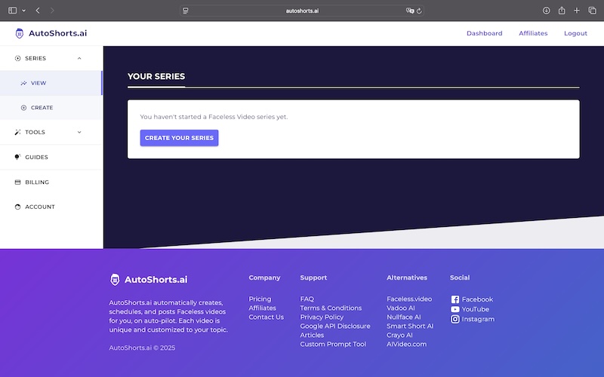Show Safari tab overview icon
The image size is (604, 377).
[x=593, y=11]
